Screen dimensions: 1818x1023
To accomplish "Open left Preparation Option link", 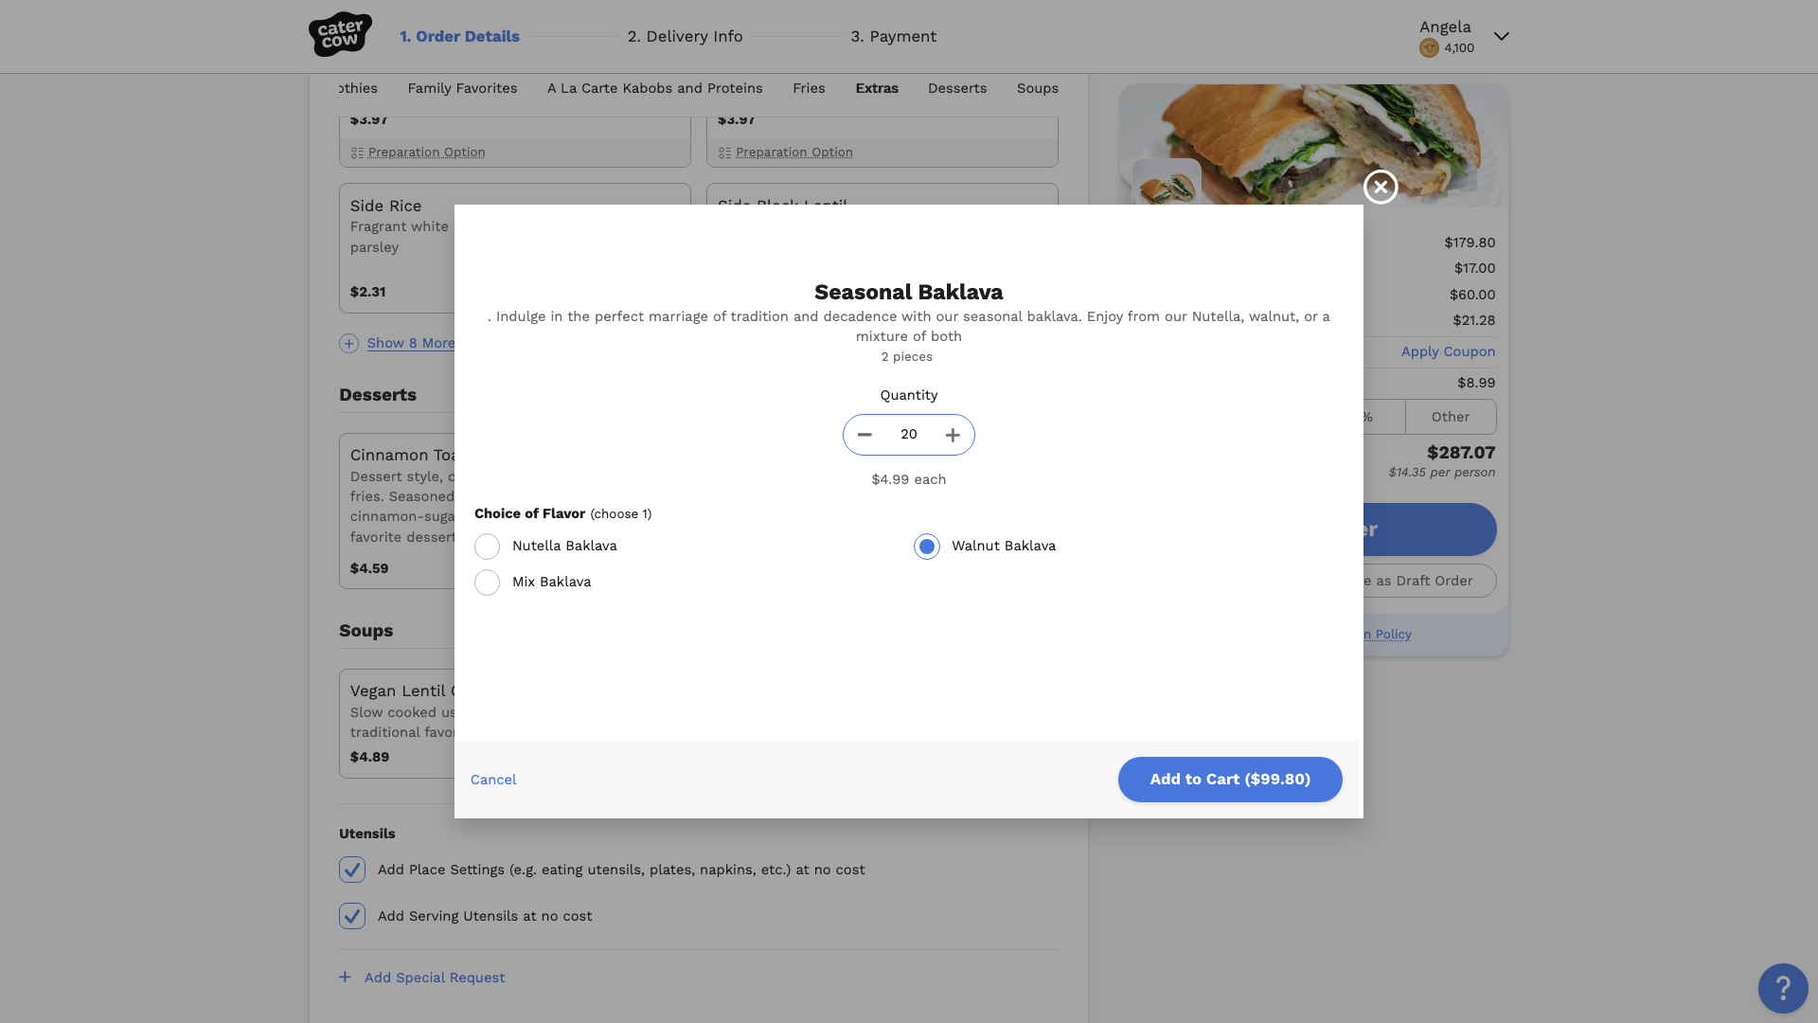I will 426,153.
